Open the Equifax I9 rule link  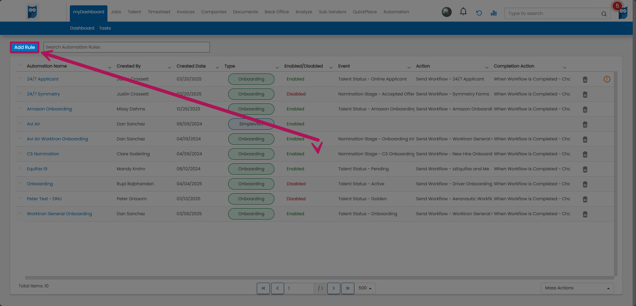37,169
